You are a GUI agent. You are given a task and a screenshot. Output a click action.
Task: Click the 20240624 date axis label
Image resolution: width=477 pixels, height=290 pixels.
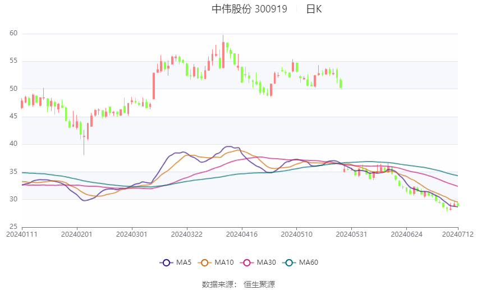coord(406,234)
